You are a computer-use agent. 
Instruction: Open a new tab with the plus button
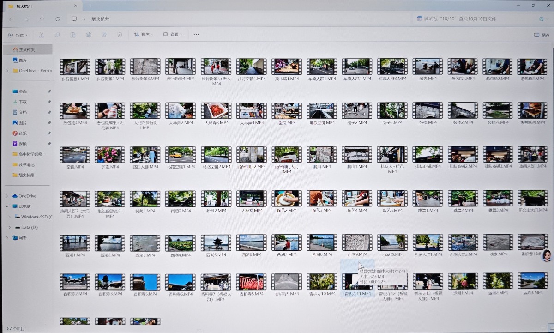90,6
